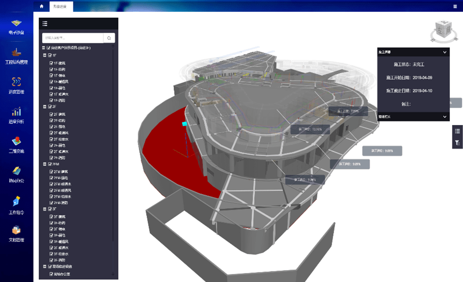
Task: Select the tab next to home icon
Action: 62,7
